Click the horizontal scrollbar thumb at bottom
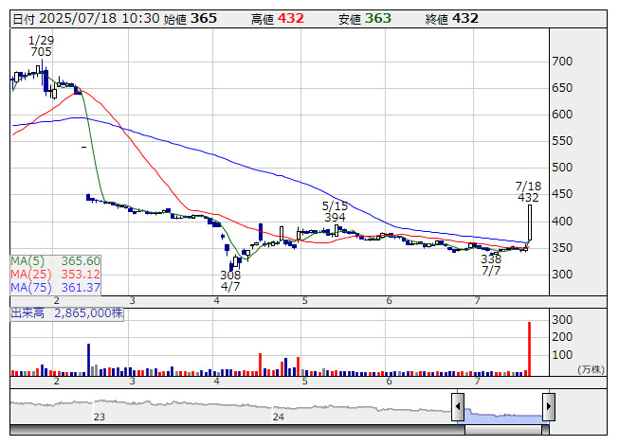Viewport: 619px width, 445px height. point(503,430)
